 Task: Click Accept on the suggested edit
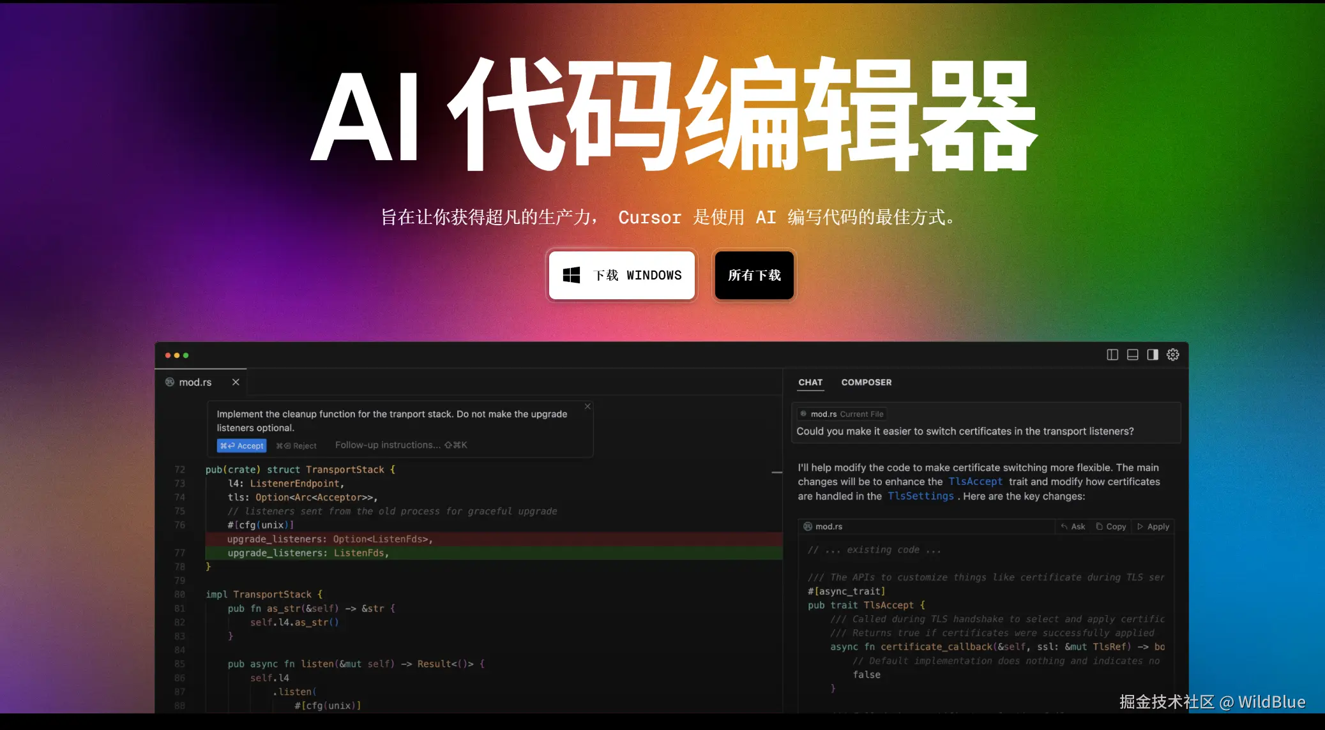coord(242,446)
